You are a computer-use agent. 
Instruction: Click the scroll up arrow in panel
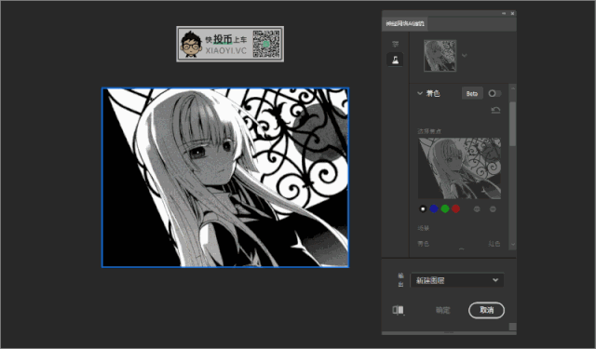click(x=513, y=88)
